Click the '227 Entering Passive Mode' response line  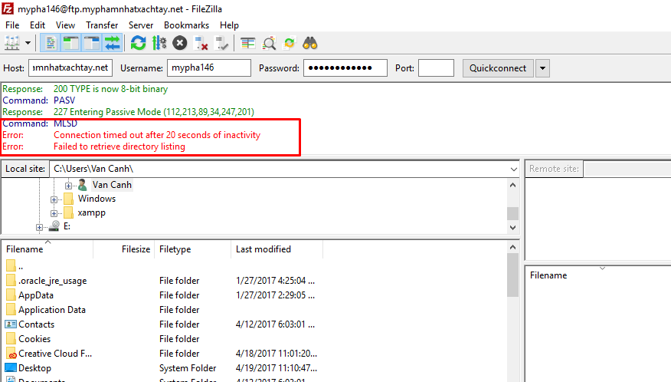(154, 112)
